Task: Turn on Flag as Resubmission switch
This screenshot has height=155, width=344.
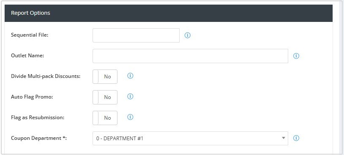Action: [x=105, y=118]
